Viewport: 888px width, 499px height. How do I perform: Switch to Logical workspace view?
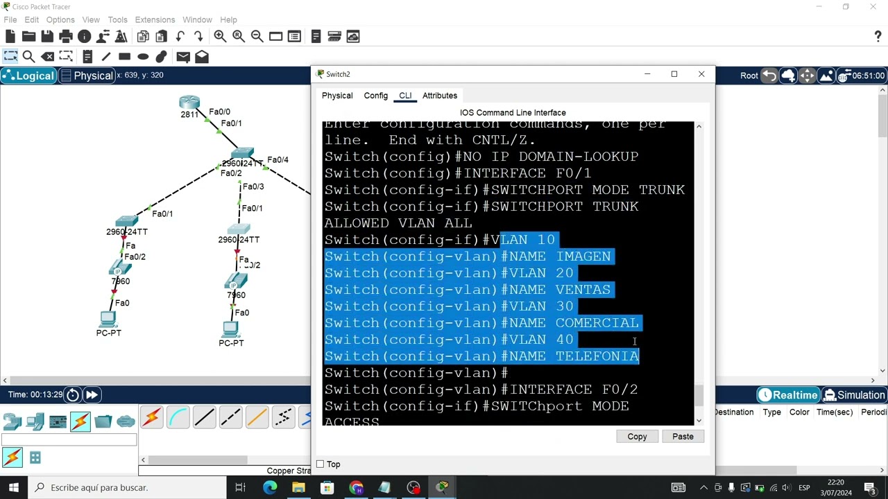coord(28,76)
